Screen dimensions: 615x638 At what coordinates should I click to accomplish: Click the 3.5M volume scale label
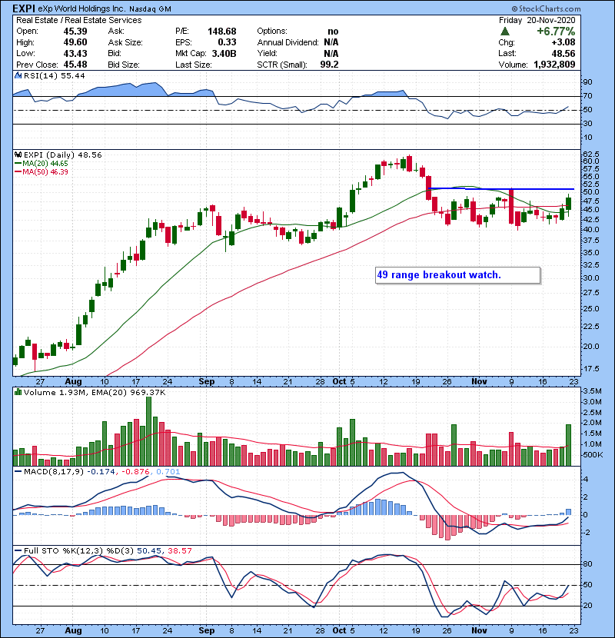tap(592, 391)
